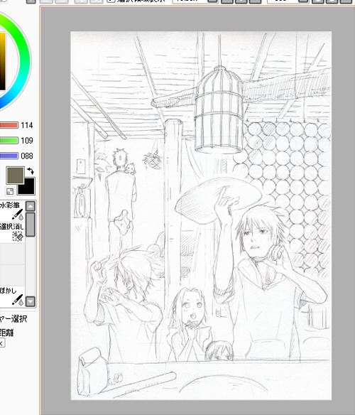Click the blue value 088
355x415 pixels.
click(x=27, y=156)
